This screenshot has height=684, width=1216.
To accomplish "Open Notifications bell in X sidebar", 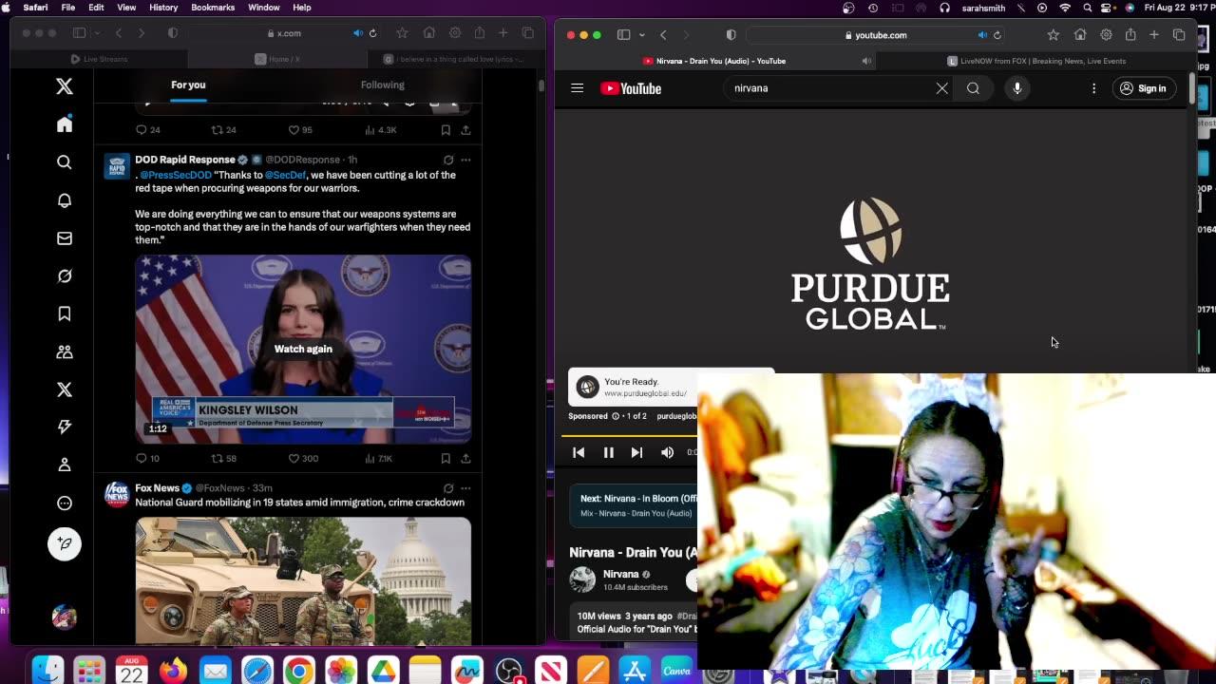I will [x=65, y=200].
